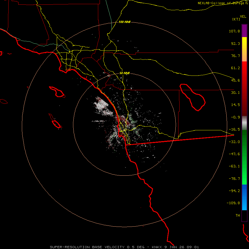The height and width of the screenshot is (249, 249).
Task: Pick the blue color band in legend
Action: click(244, 197)
